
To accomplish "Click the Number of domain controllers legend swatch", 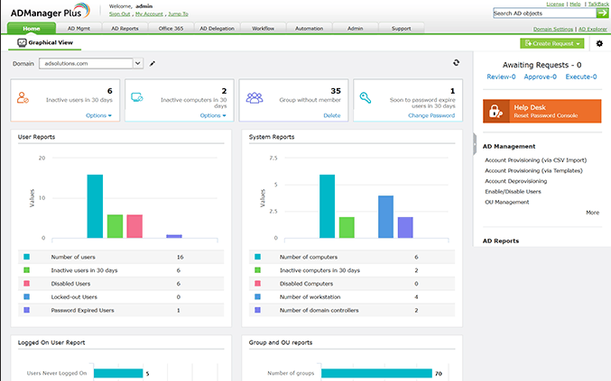I will pos(257,310).
